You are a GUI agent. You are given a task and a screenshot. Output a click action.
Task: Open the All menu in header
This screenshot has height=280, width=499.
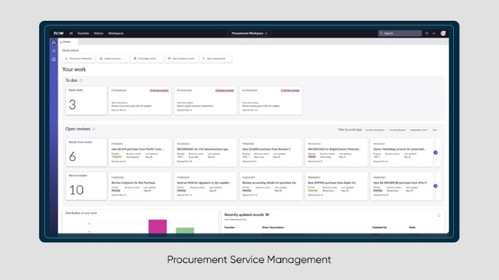tap(71, 33)
